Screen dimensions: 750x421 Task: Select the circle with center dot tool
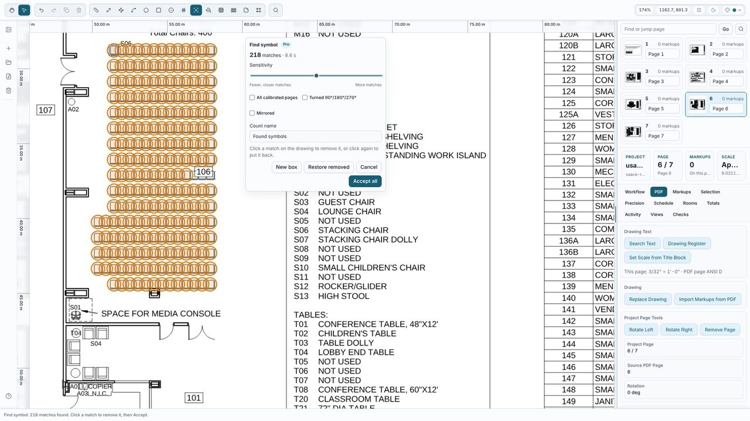171,10
